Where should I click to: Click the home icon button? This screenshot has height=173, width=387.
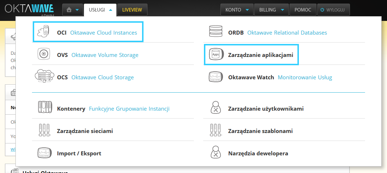69,10
